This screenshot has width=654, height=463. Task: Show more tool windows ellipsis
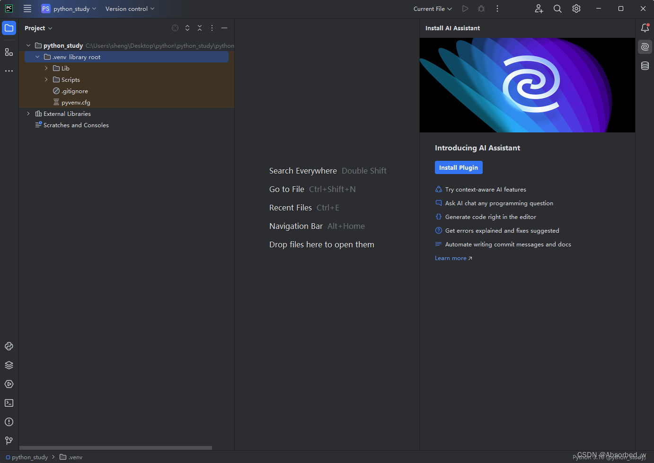(x=9, y=71)
